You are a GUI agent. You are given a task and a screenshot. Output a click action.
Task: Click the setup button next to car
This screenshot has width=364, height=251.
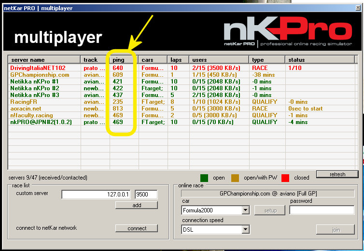(270, 210)
